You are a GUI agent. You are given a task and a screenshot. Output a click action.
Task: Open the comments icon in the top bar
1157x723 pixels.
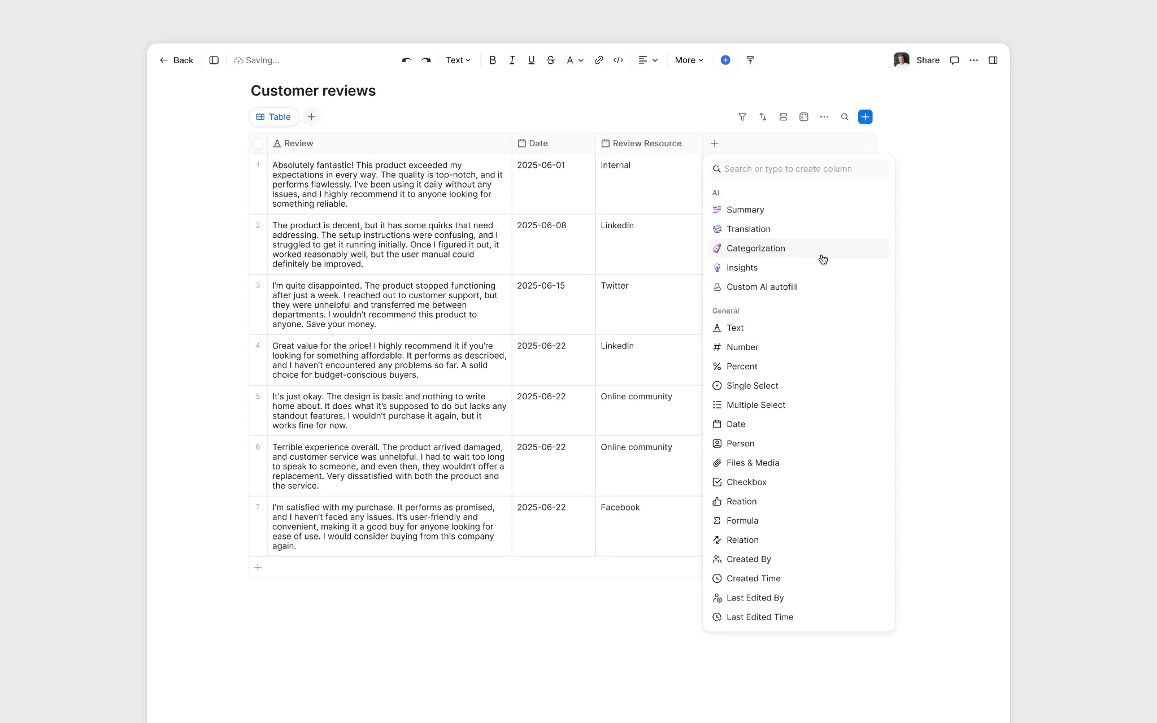coord(955,60)
